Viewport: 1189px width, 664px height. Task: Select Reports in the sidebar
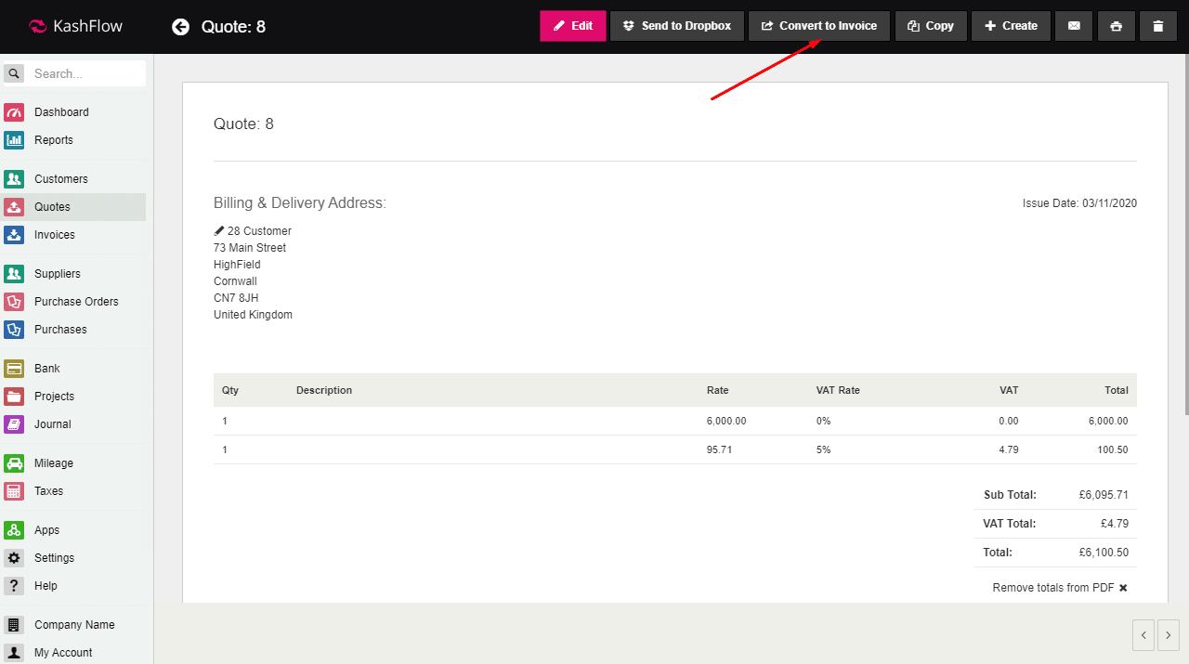(x=53, y=140)
